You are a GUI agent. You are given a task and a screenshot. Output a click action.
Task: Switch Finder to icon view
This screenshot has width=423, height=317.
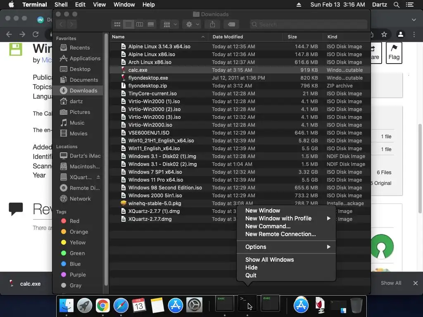117,24
